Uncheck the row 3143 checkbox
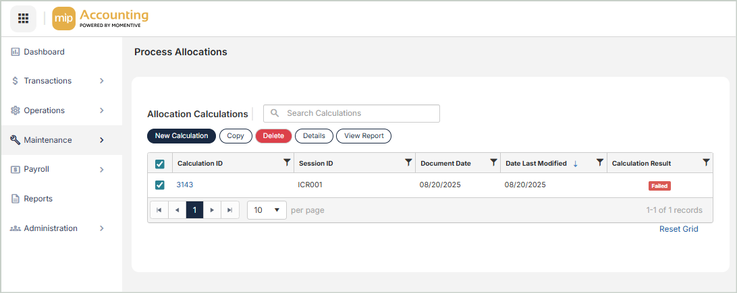Image resolution: width=737 pixels, height=293 pixels. (x=160, y=185)
